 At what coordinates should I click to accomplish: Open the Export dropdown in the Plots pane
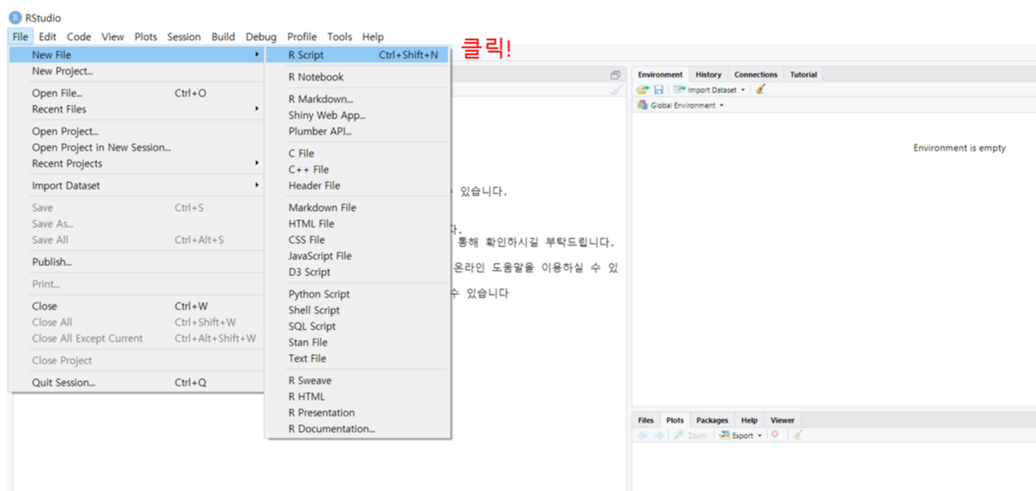[x=740, y=435]
